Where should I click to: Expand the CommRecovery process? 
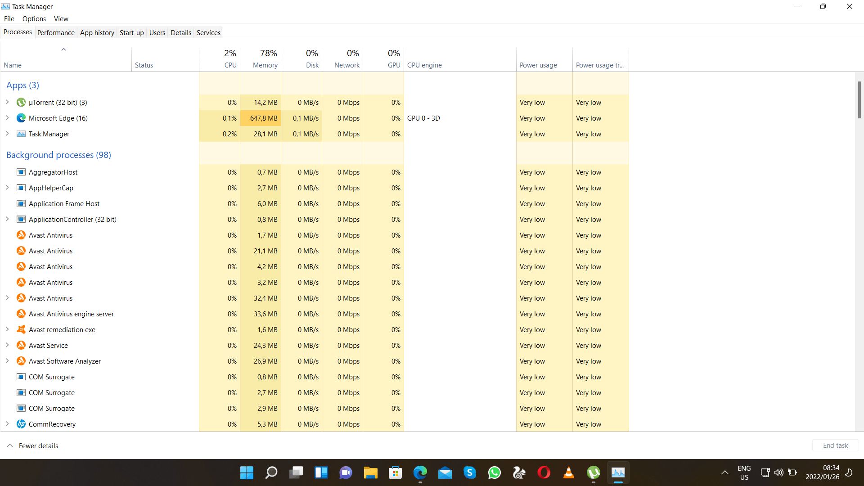[7, 424]
